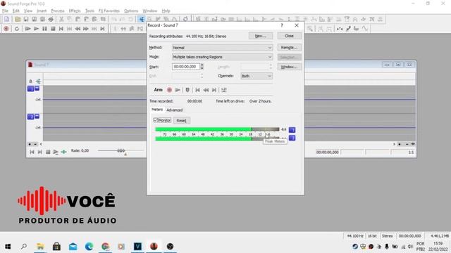Open the Effects menu
The height and width of the screenshot is (253, 451).
[75, 11]
